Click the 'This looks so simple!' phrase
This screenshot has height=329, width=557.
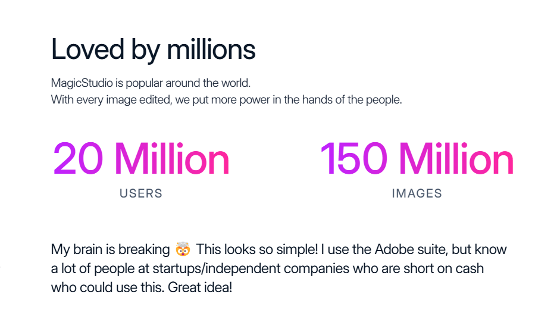click(x=257, y=249)
